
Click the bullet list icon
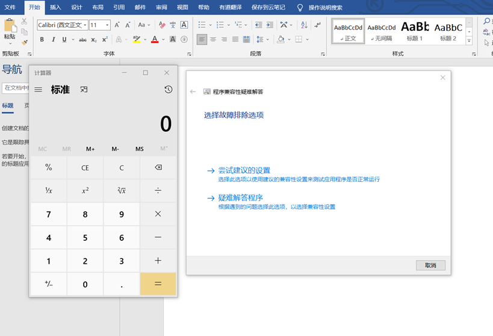pyautogui.click(x=202, y=25)
